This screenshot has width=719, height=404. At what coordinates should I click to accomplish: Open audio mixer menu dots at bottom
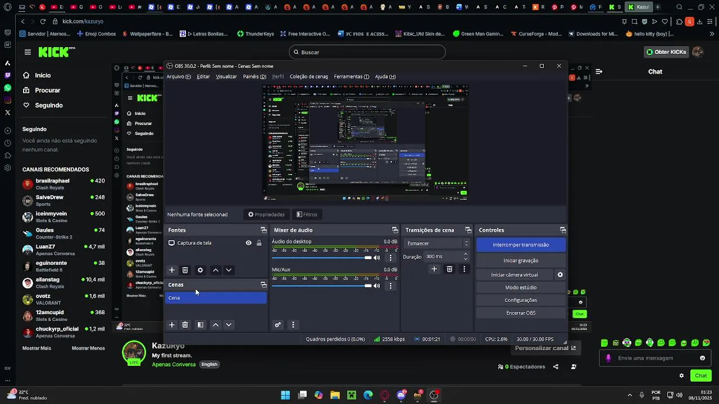[293, 325]
